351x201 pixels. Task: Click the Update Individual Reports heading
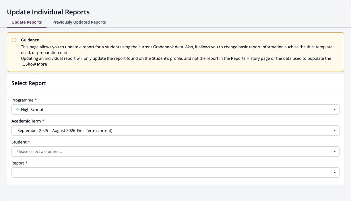click(x=48, y=12)
